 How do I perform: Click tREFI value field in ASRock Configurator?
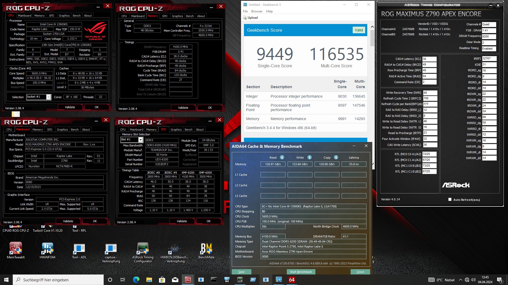[x=489, y=59]
